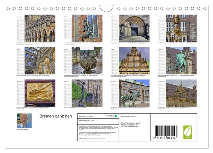Click the 'D-82008 Unterhaching' line
The width and height of the screenshot is (213, 153).
129,126
